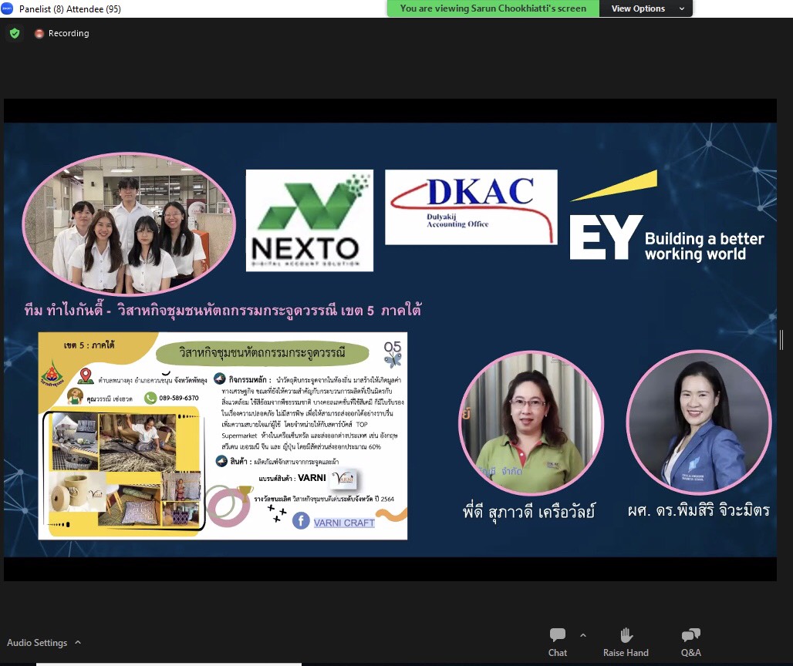Image resolution: width=793 pixels, height=666 pixels.
Task: Click the VARNI CRAFT Facebook link
Action: (x=344, y=523)
